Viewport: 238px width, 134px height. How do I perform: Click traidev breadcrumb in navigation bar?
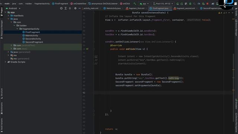point(29,4)
